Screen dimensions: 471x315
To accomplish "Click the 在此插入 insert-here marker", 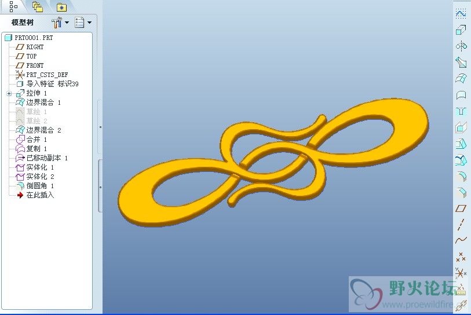I will pyautogui.click(x=35, y=195).
